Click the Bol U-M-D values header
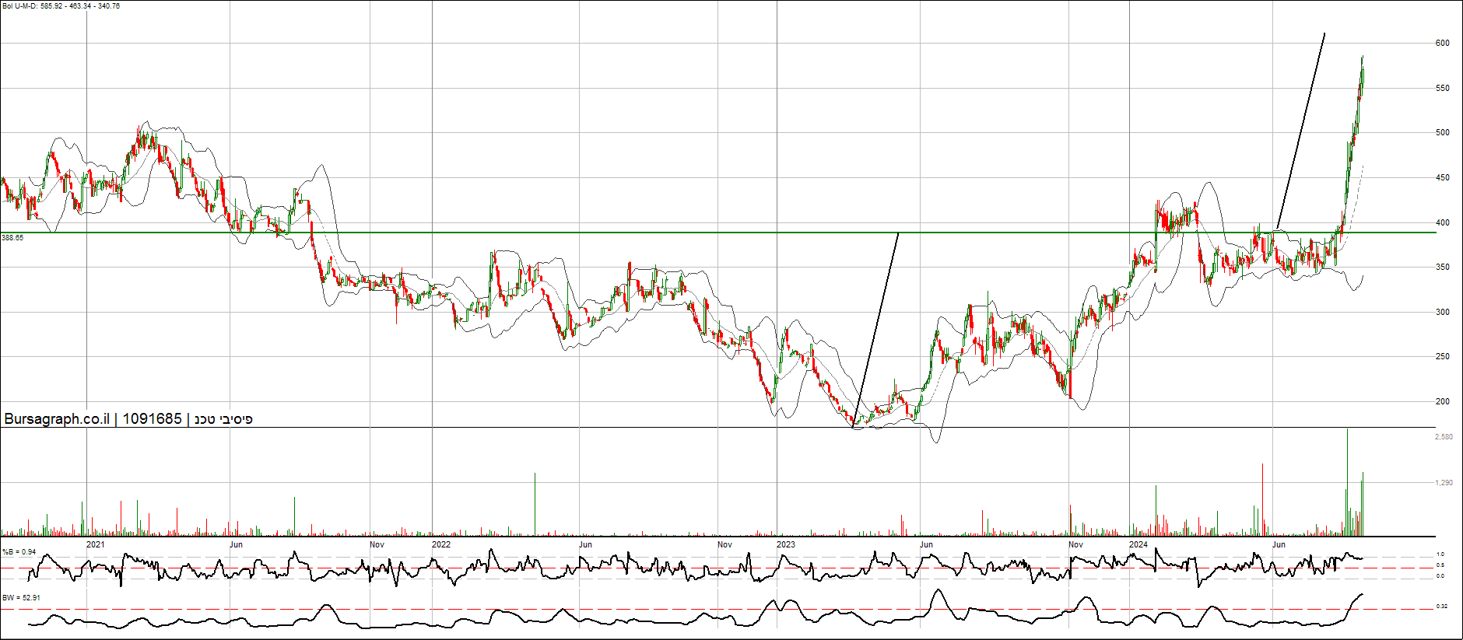This screenshot has width=1463, height=640. 61,6
